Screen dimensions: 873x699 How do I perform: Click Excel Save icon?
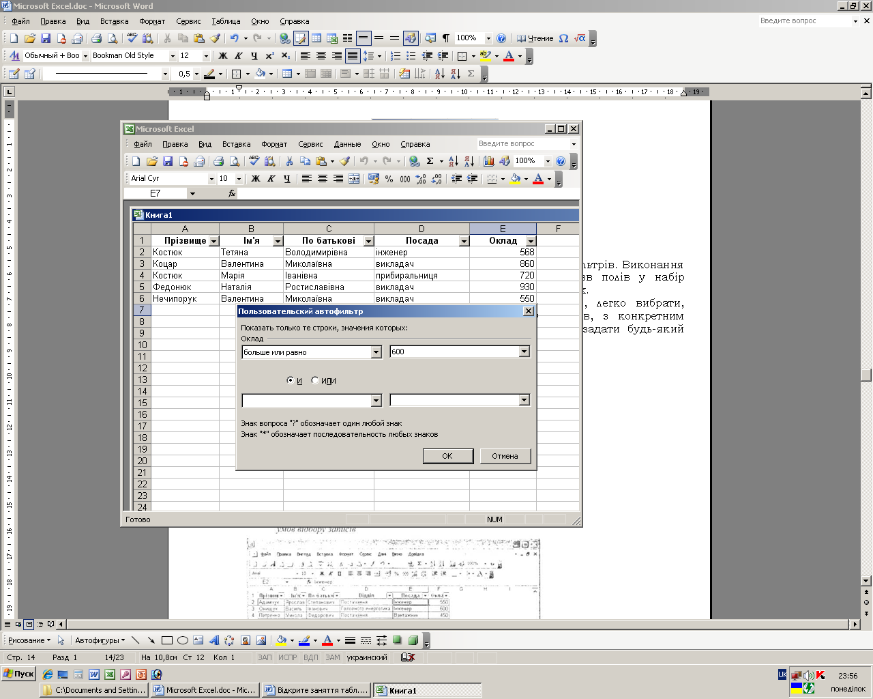tap(168, 161)
